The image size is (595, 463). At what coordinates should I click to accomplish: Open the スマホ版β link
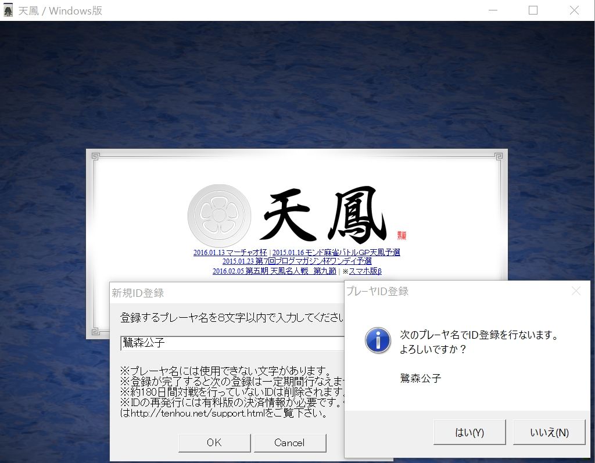(365, 271)
